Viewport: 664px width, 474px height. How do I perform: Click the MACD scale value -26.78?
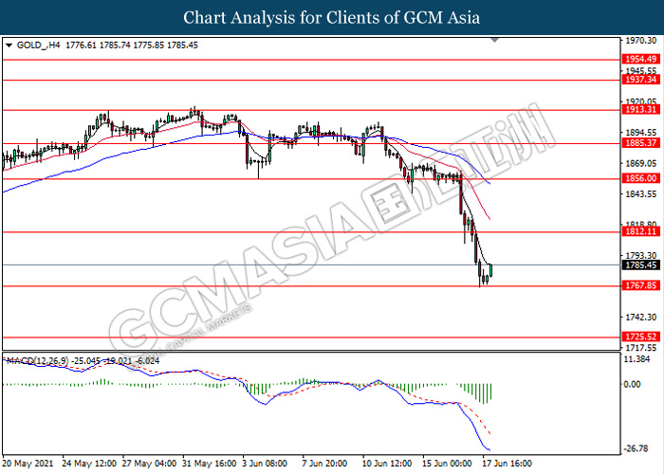(636, 448)
